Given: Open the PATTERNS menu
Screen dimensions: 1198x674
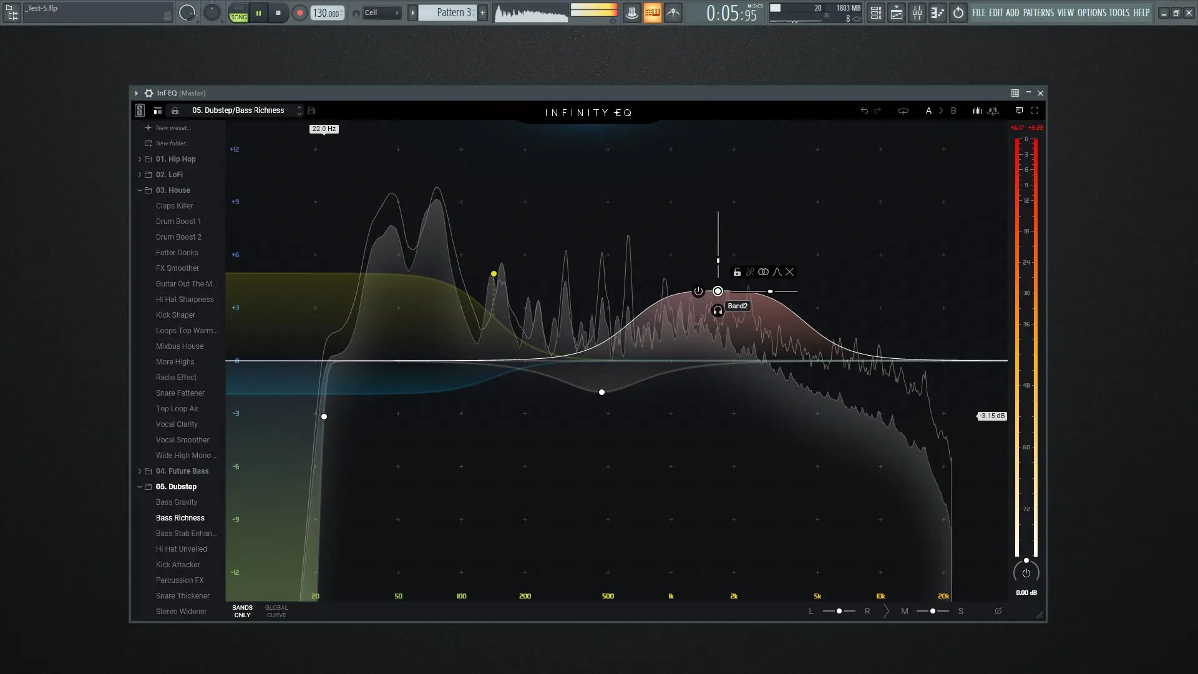Looking at the screenshot, I should [x=1038, y=12].
